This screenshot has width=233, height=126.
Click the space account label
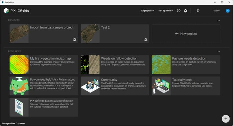click(216, 11)
